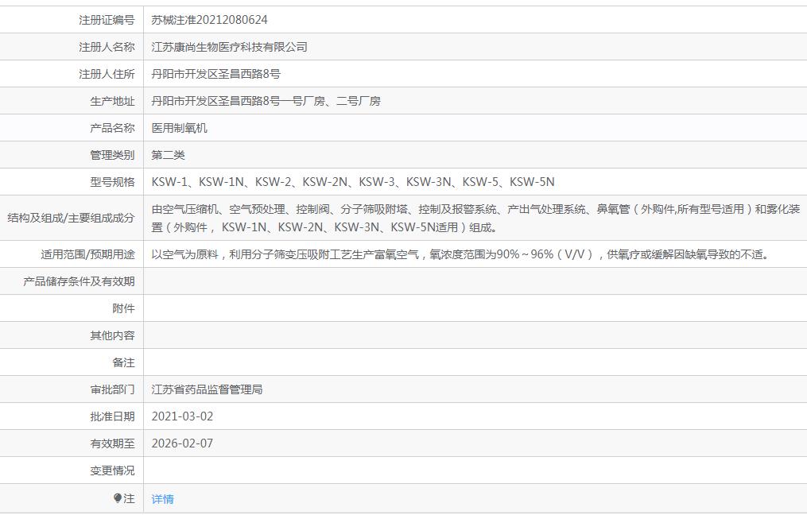Click the 注册证编号 label
Viewport: 807px width, 515px height.
(x=107, y=20)
